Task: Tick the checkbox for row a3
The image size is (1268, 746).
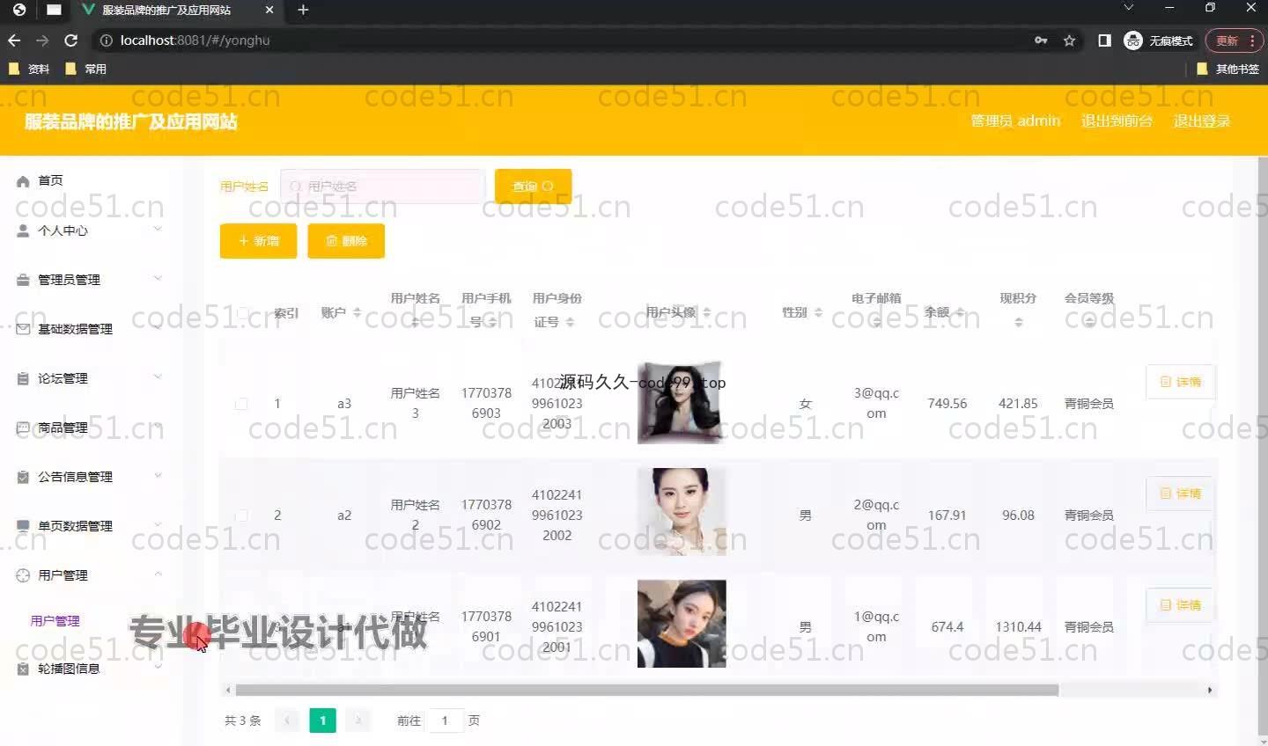Action: pos(241,404)
